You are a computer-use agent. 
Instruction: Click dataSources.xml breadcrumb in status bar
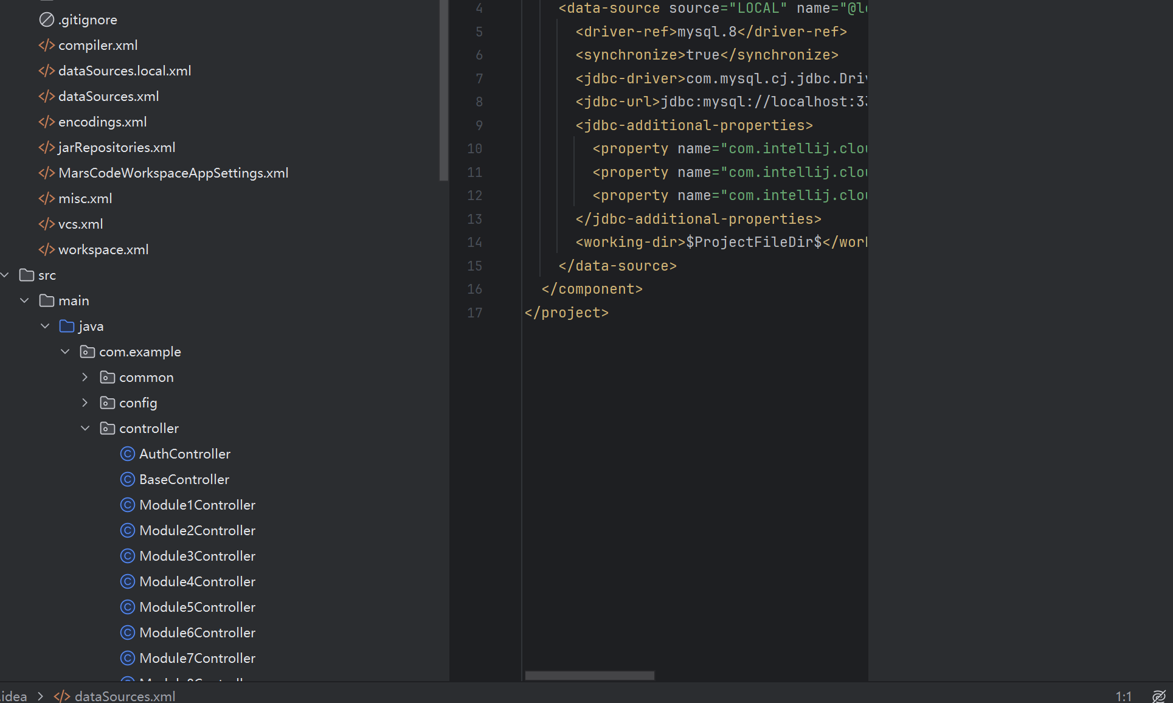coord(124,696)
